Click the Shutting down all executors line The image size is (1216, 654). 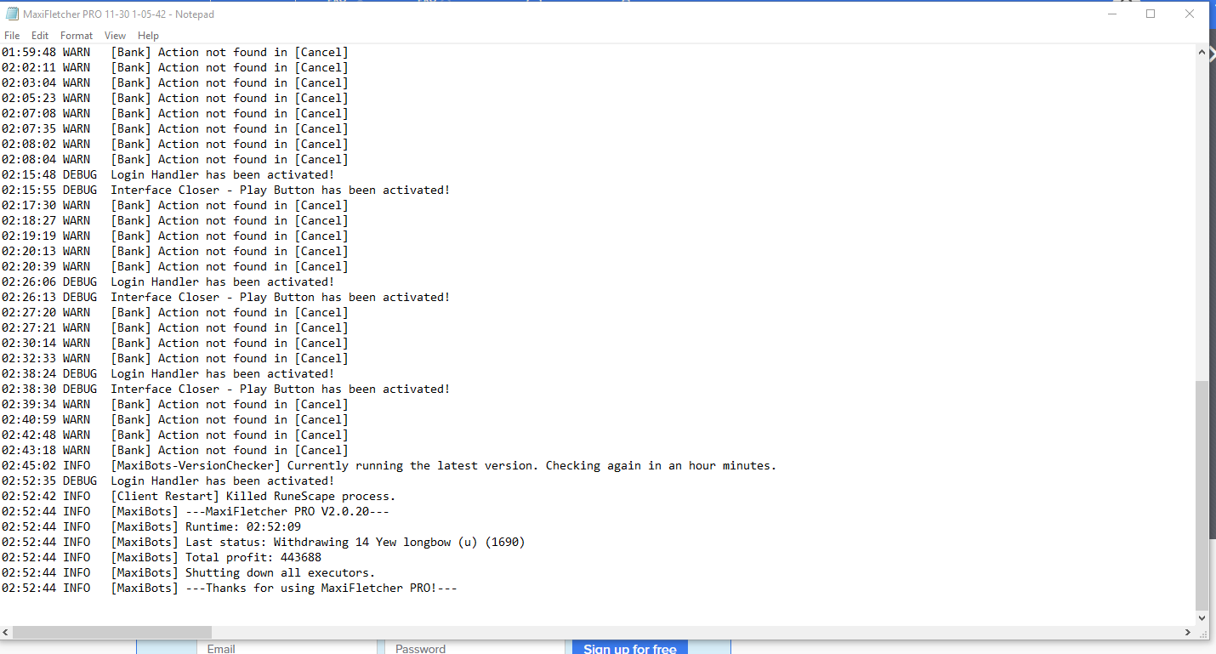189,572
